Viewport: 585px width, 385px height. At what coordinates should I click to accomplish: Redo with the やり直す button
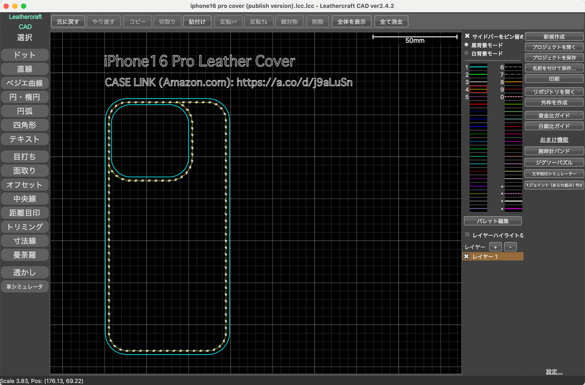(104, 22)
